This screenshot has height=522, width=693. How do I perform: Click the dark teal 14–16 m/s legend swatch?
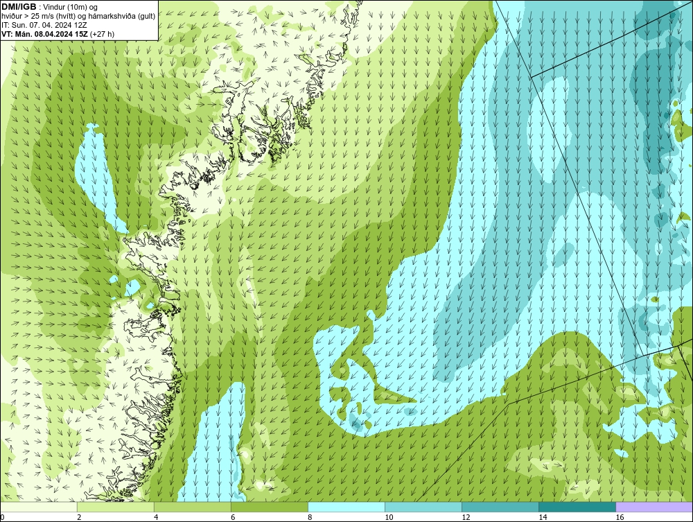click(x=577, y=507)
